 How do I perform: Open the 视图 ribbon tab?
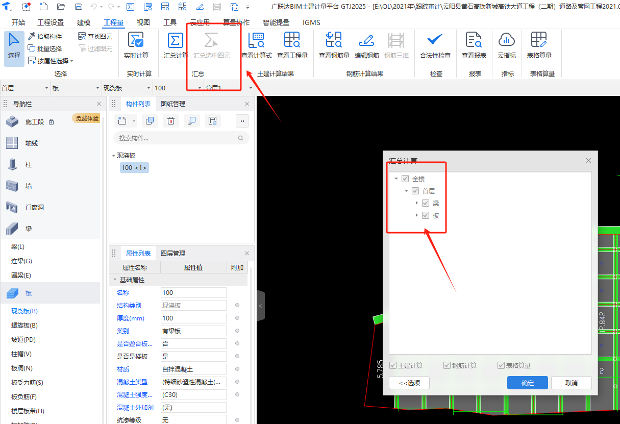coord(143,22)
